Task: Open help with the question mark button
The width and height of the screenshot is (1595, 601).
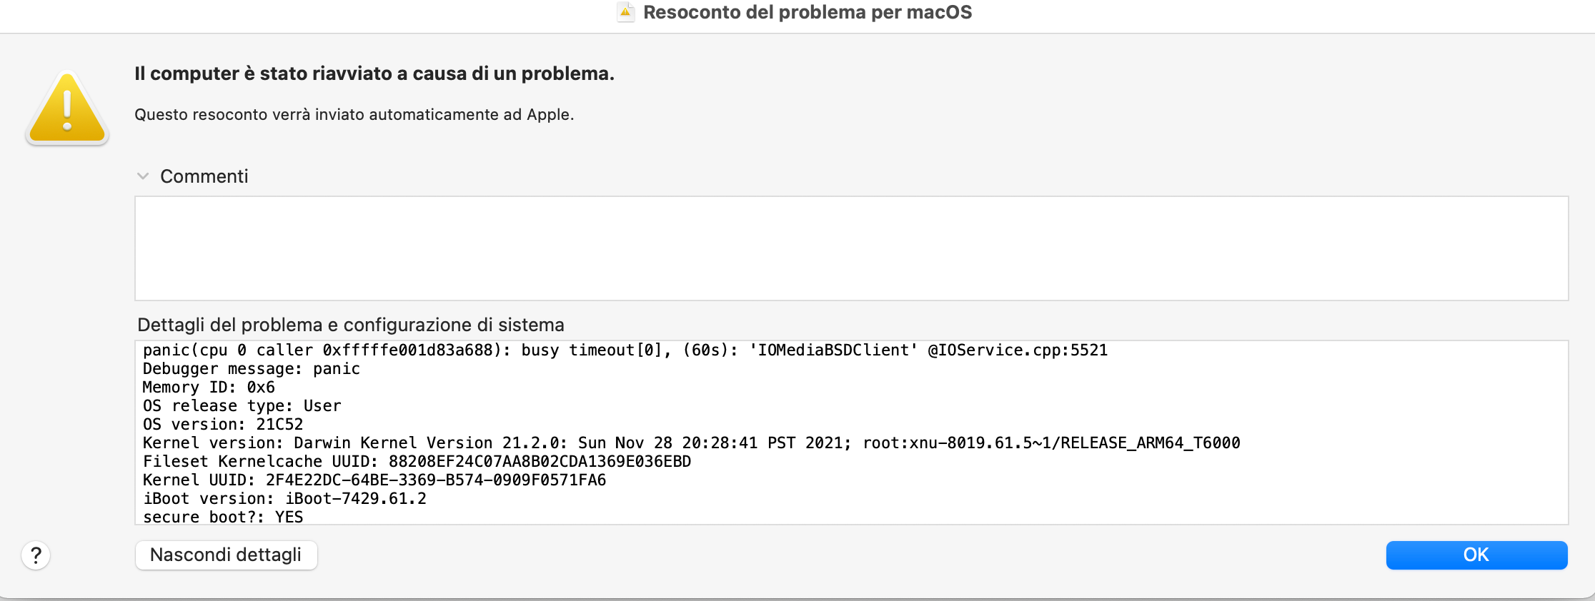Action: point(36,555)
